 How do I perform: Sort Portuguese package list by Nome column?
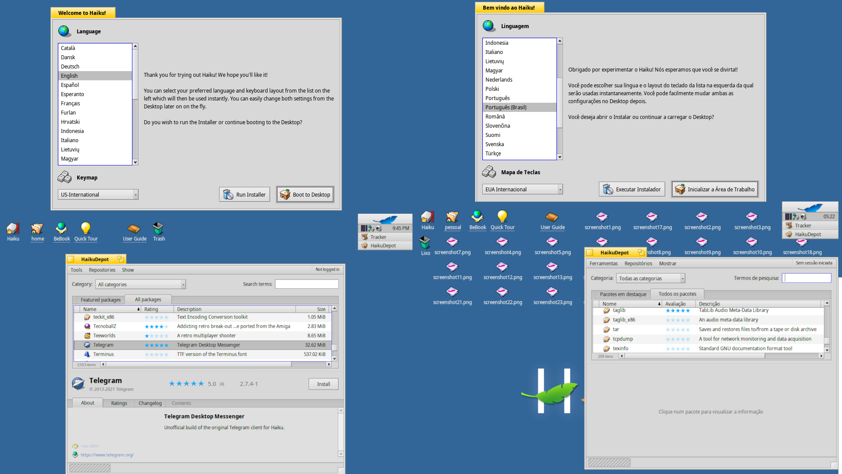tap(610, 304)
